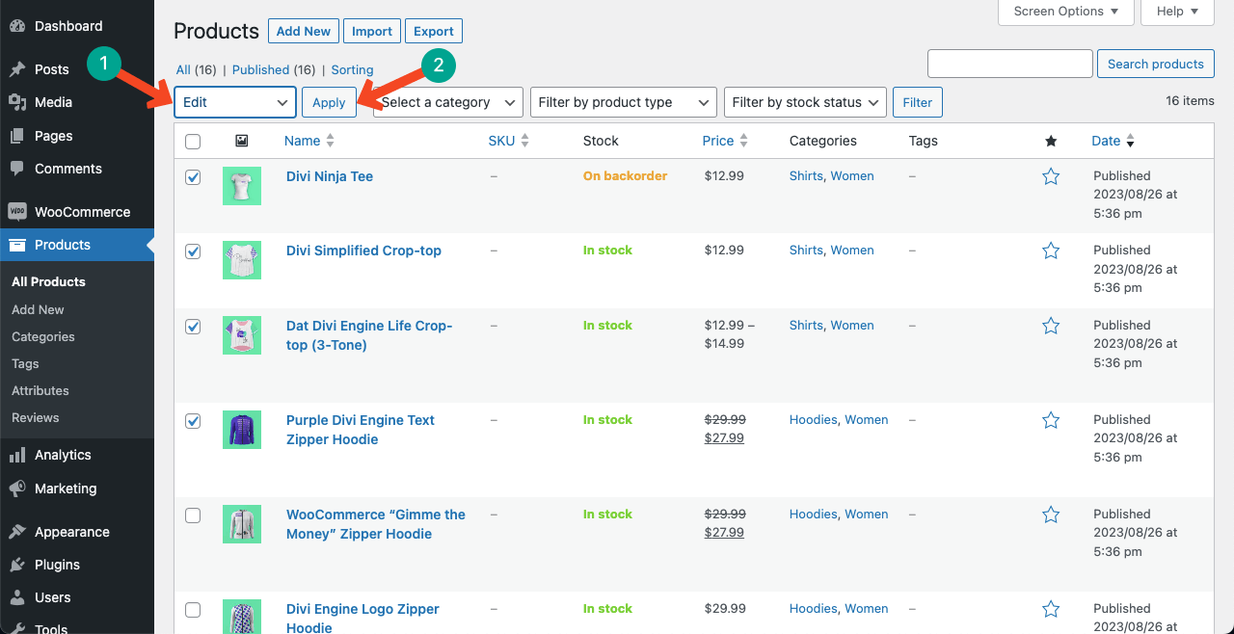Toggle featured star for Purple Divi Engine Text Hoodie
Screen dimensions: 1234x634
point(1051,420)
